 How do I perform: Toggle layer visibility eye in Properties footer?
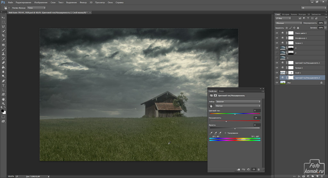click(x=254, y=169)
